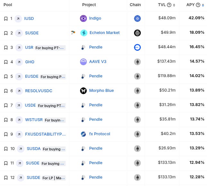Open external link arrow for IUSD

[x=18, y=19]
